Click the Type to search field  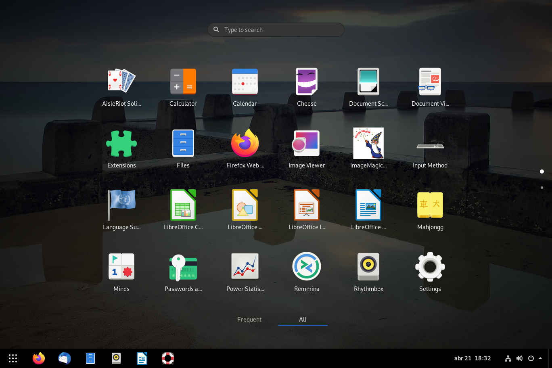click(276, 30)
